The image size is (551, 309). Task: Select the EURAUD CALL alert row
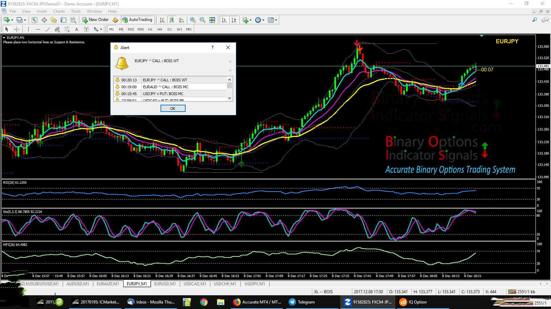pyautogui.click(x=170, y=87)
